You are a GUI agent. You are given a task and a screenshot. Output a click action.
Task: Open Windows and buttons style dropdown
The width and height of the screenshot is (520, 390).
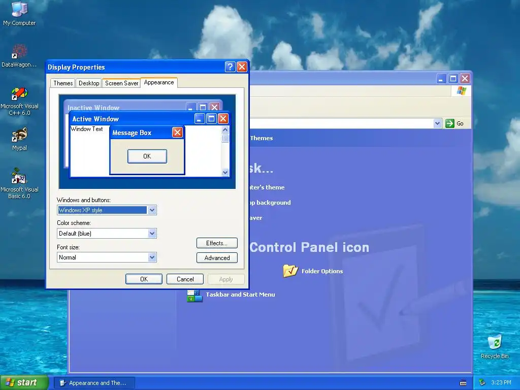[x=152, y=210]
